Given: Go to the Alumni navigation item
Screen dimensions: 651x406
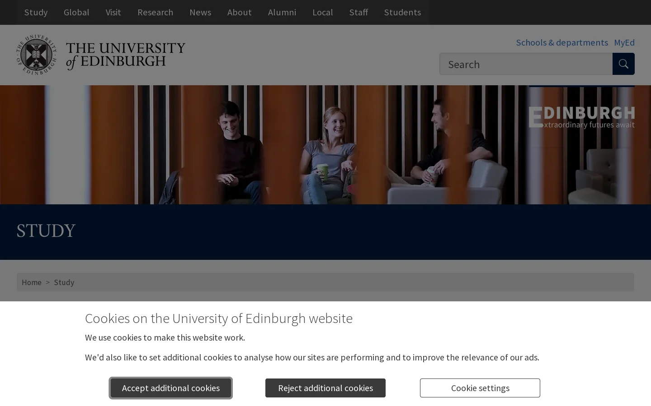Looking at the screenshot, I should (282, 12).
